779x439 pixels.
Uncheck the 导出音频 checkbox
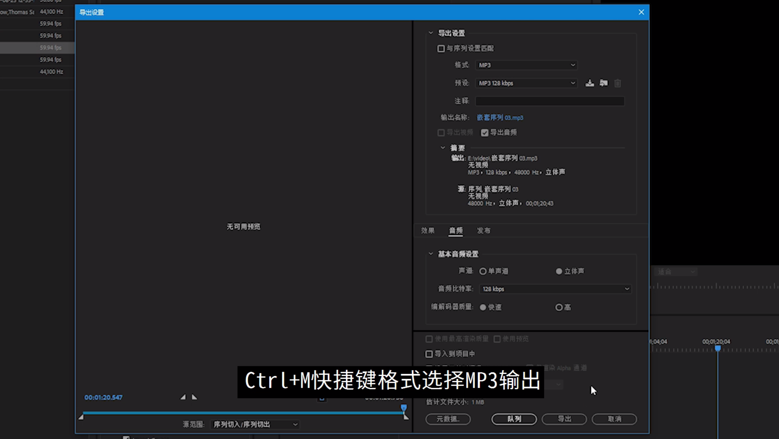(x=485, y=133)
